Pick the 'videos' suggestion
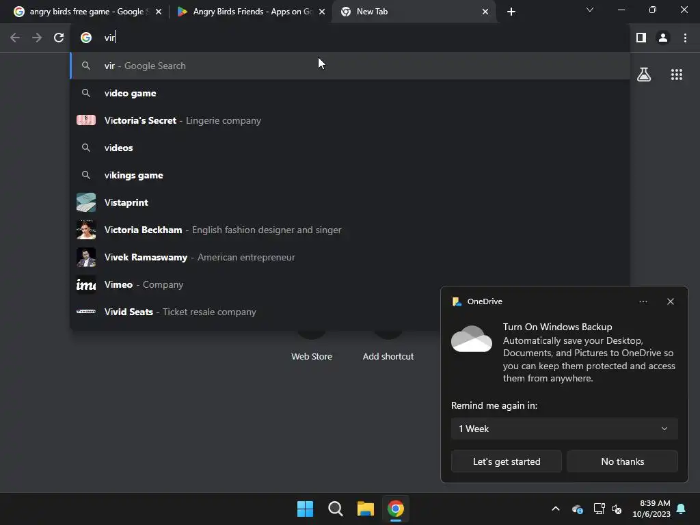The image size is (700, 525). pyautogui.click(x=350, y=148)
